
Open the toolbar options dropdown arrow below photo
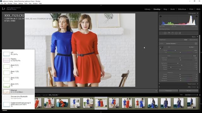tap(156, 91)
